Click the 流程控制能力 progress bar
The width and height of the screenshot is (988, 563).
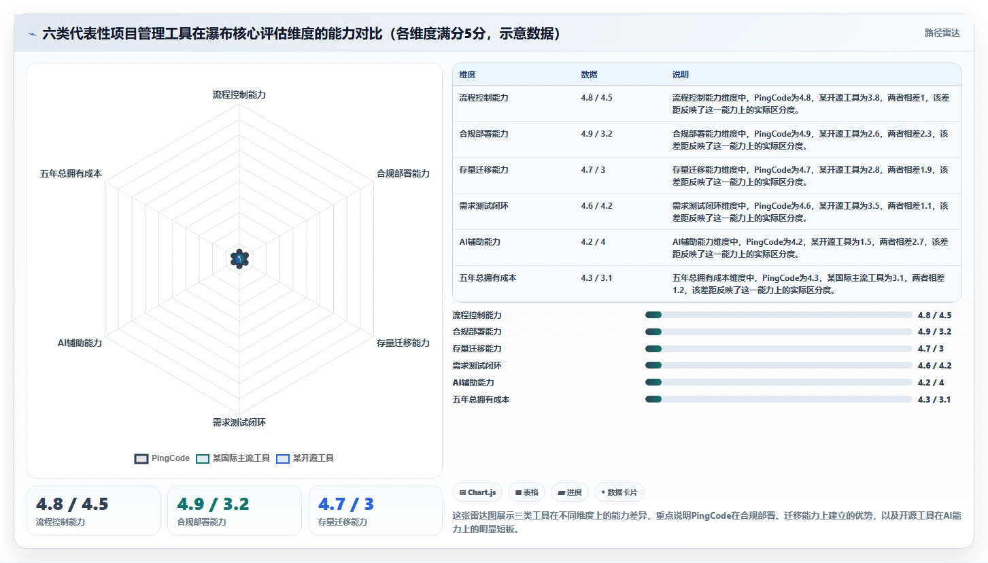tap(779, 315)
